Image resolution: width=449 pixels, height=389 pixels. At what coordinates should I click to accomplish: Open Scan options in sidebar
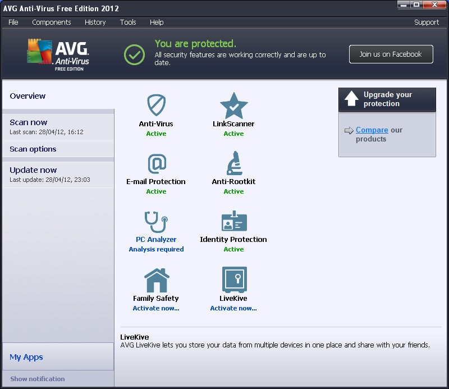[x=33, y=149]
